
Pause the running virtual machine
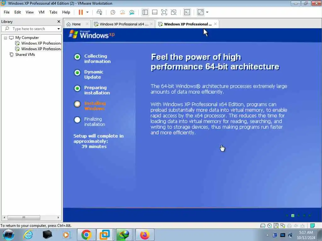(81, 12)
